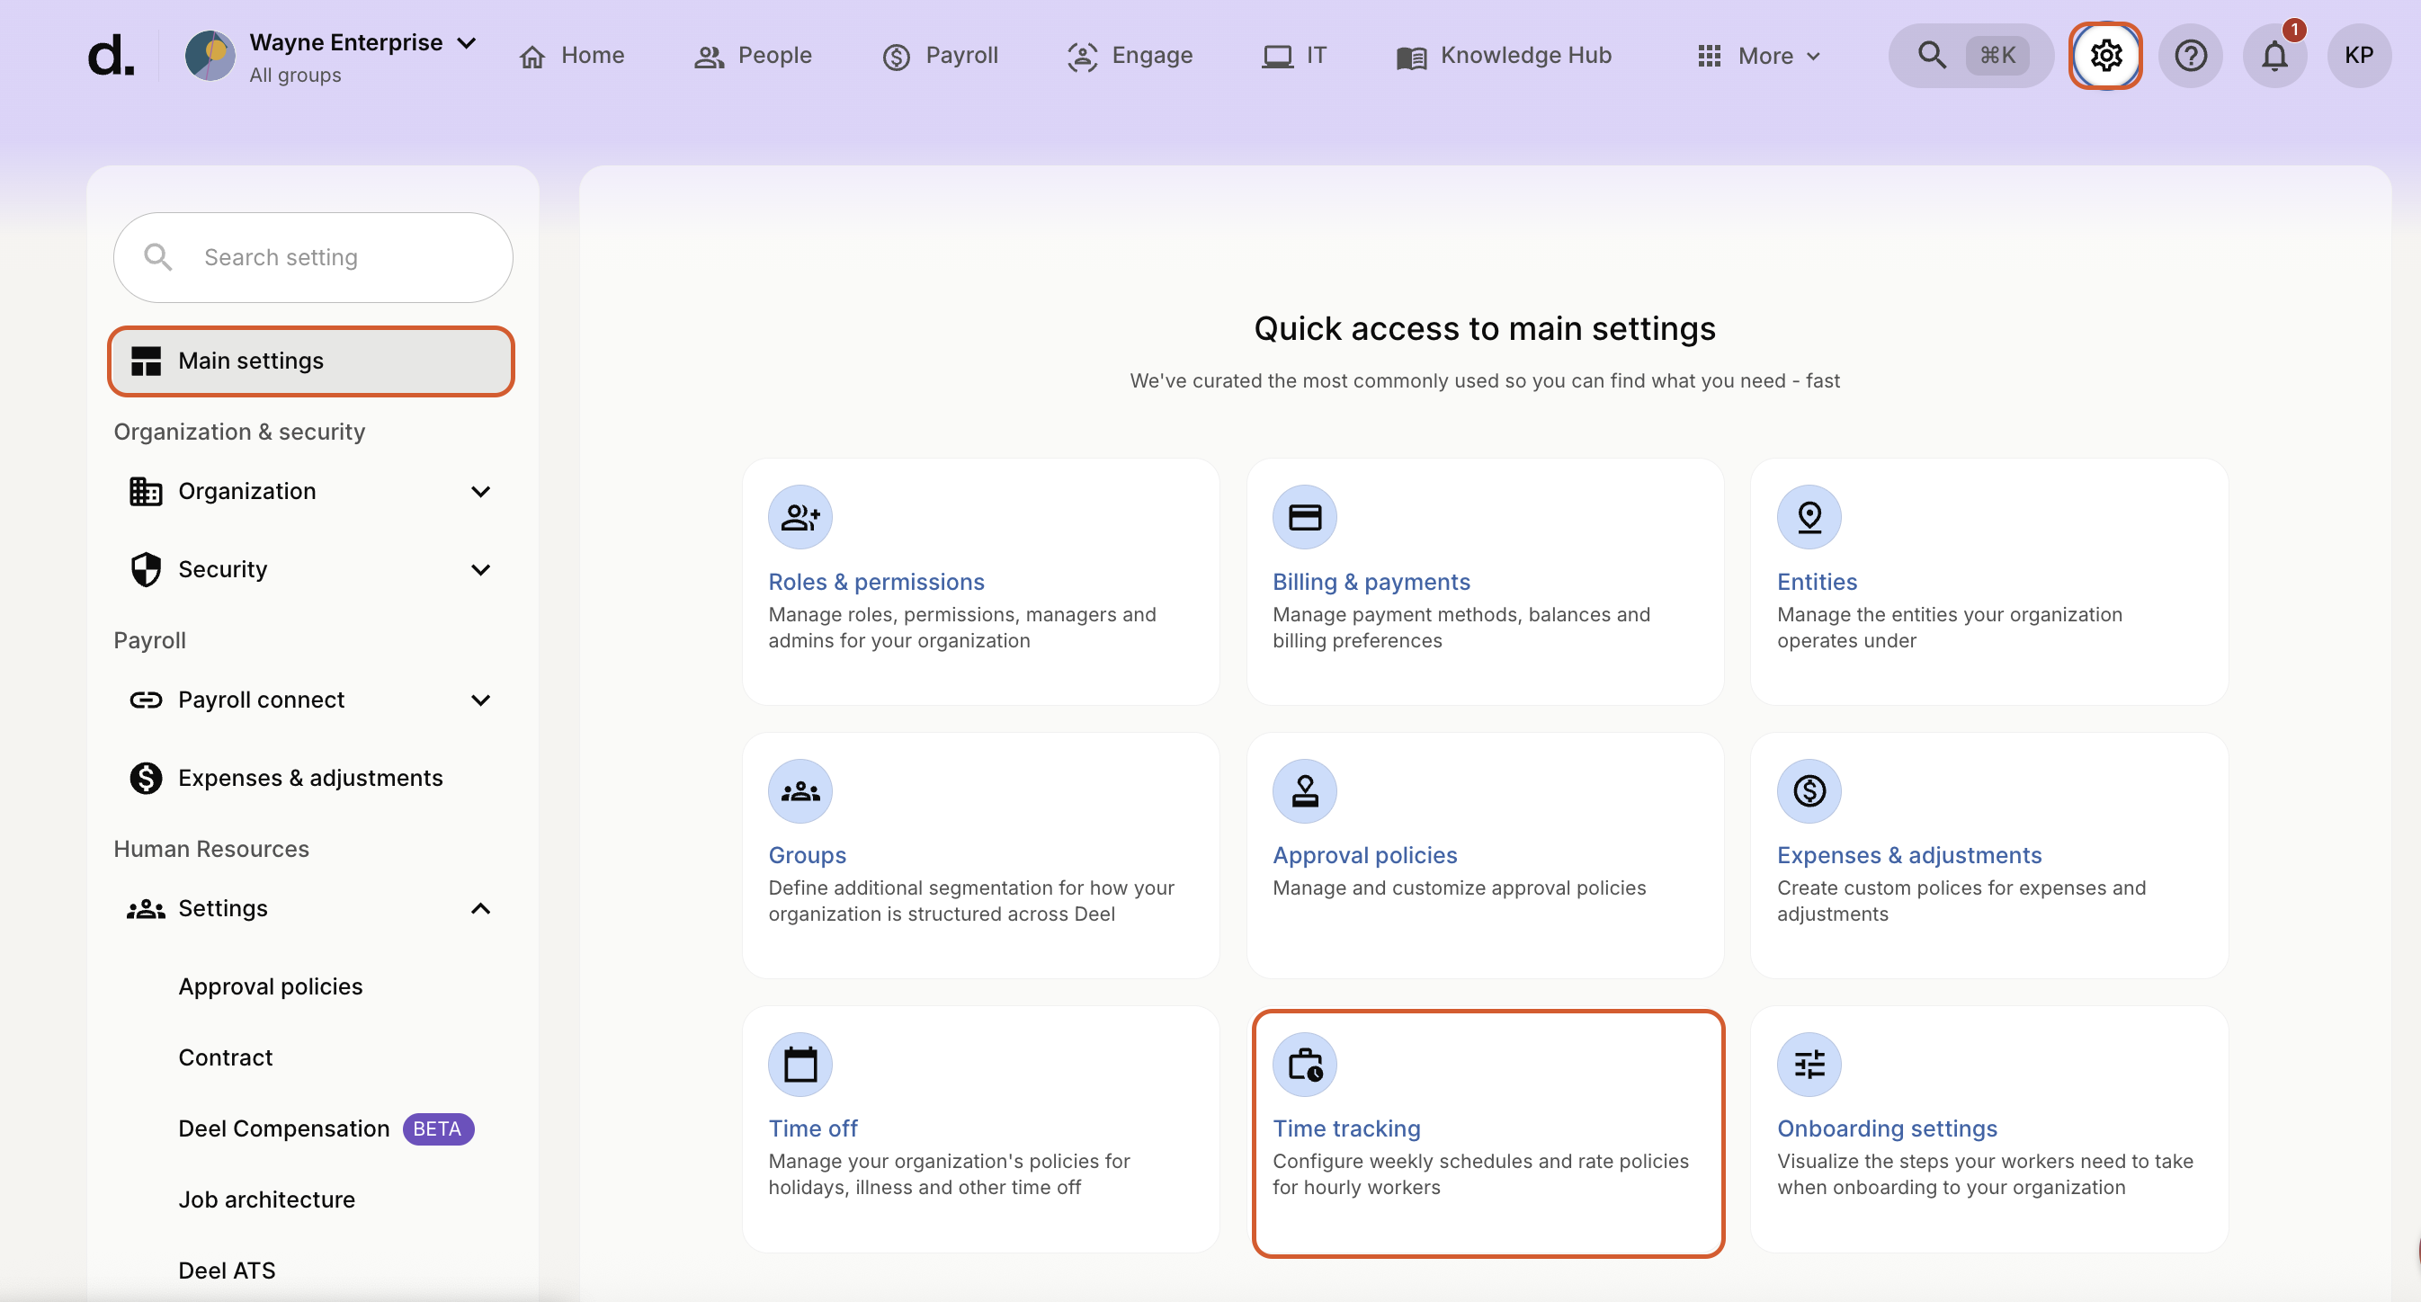
Task: Open the Groups link
Action: 808,855
